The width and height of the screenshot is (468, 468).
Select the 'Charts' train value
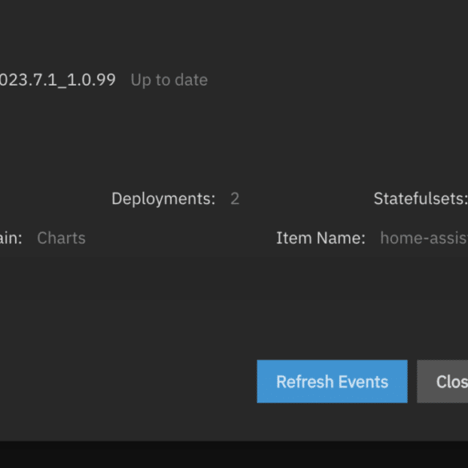tap(61, 238)
